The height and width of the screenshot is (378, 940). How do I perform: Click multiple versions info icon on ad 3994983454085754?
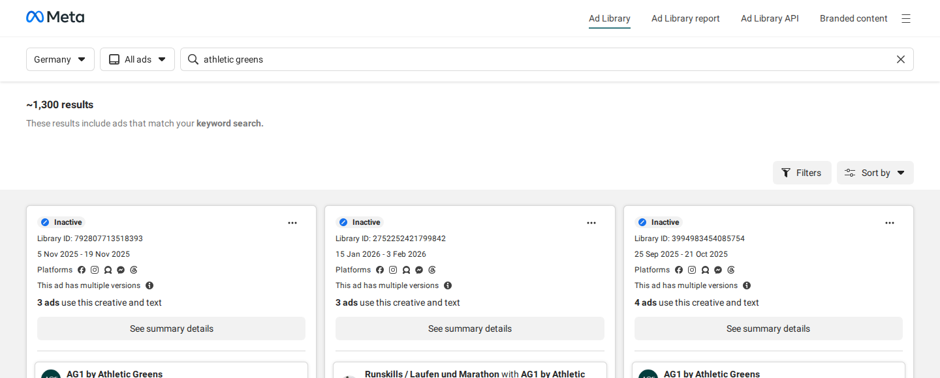(x=747, y=285)
